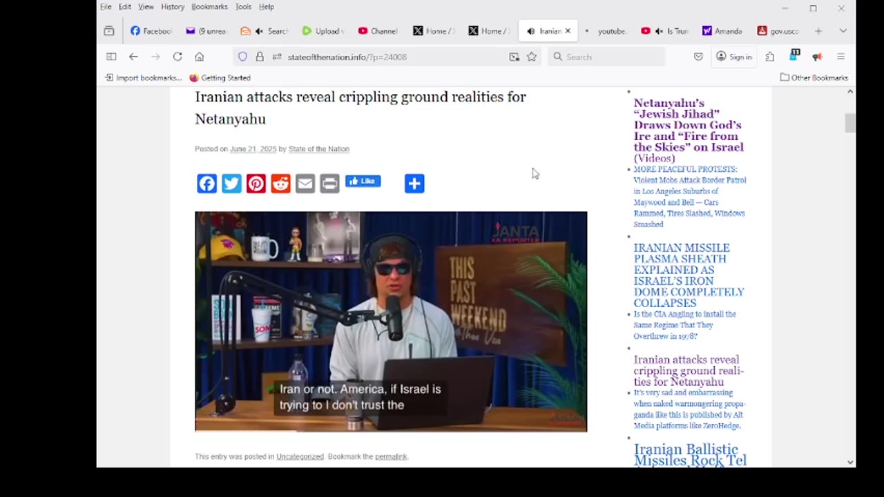Open tracking protection shield icon

[242, 57]
